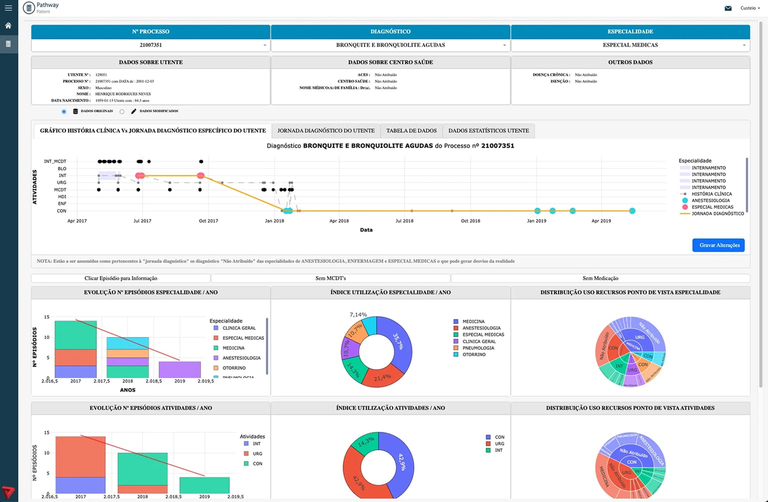Screen dimensions: 768x502
Task: Click the Especial Medicas legend color swatch
Action: click(685, 207)
